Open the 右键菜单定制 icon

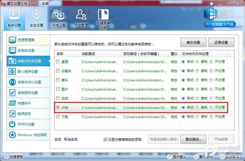[x=103, y=19]
